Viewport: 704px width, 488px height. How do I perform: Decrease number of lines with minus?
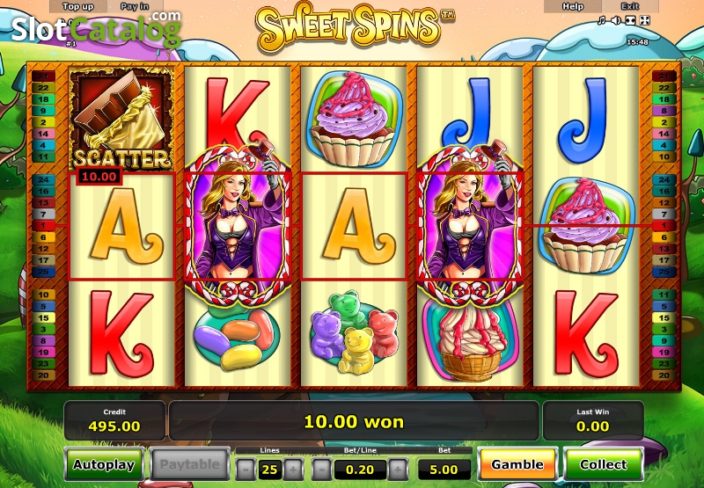click(x=246, y=470)
